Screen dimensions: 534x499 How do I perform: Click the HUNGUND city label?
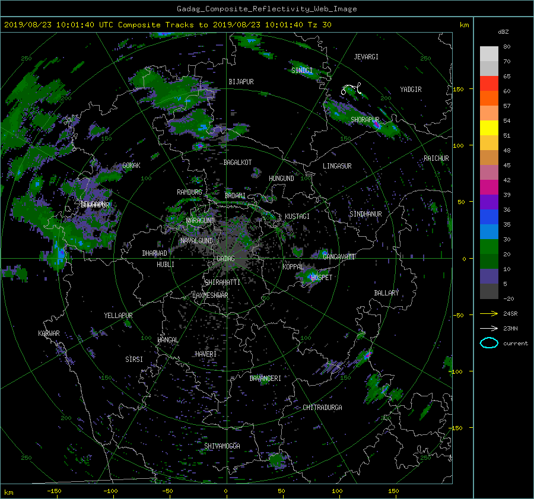[x=281, y=179]
